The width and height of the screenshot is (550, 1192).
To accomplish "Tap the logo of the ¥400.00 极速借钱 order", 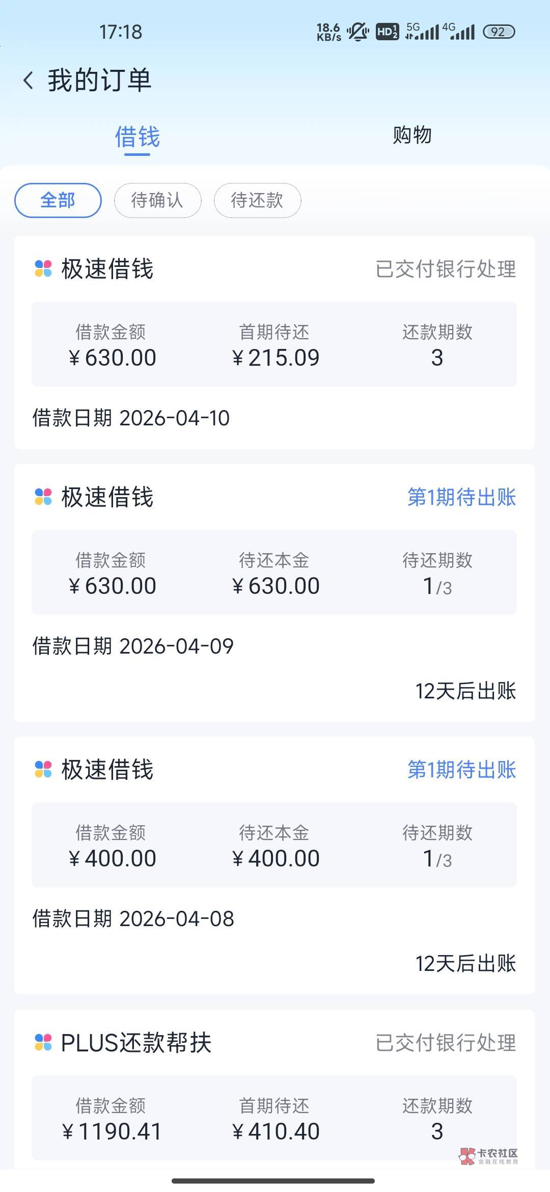I will point(43,769).
